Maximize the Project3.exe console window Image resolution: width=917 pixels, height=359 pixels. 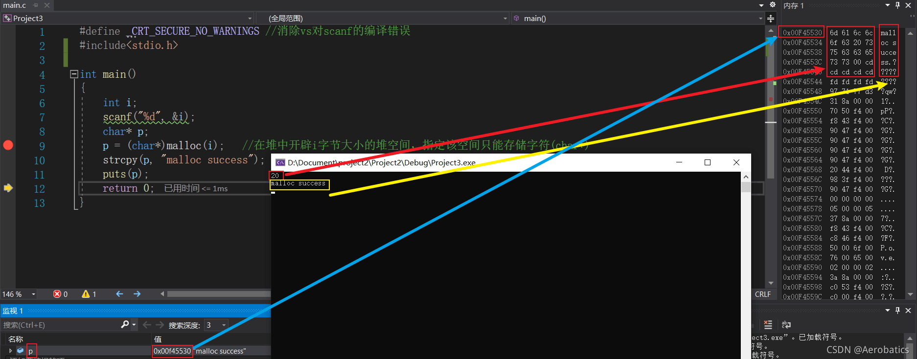tap(708, 162)
